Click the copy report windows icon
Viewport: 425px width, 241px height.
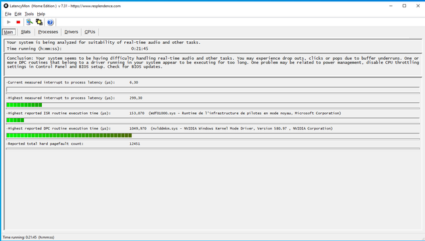click(39, 22)
